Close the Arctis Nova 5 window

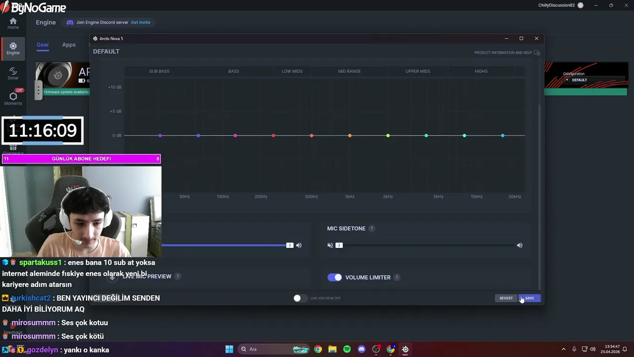(536, 38)
